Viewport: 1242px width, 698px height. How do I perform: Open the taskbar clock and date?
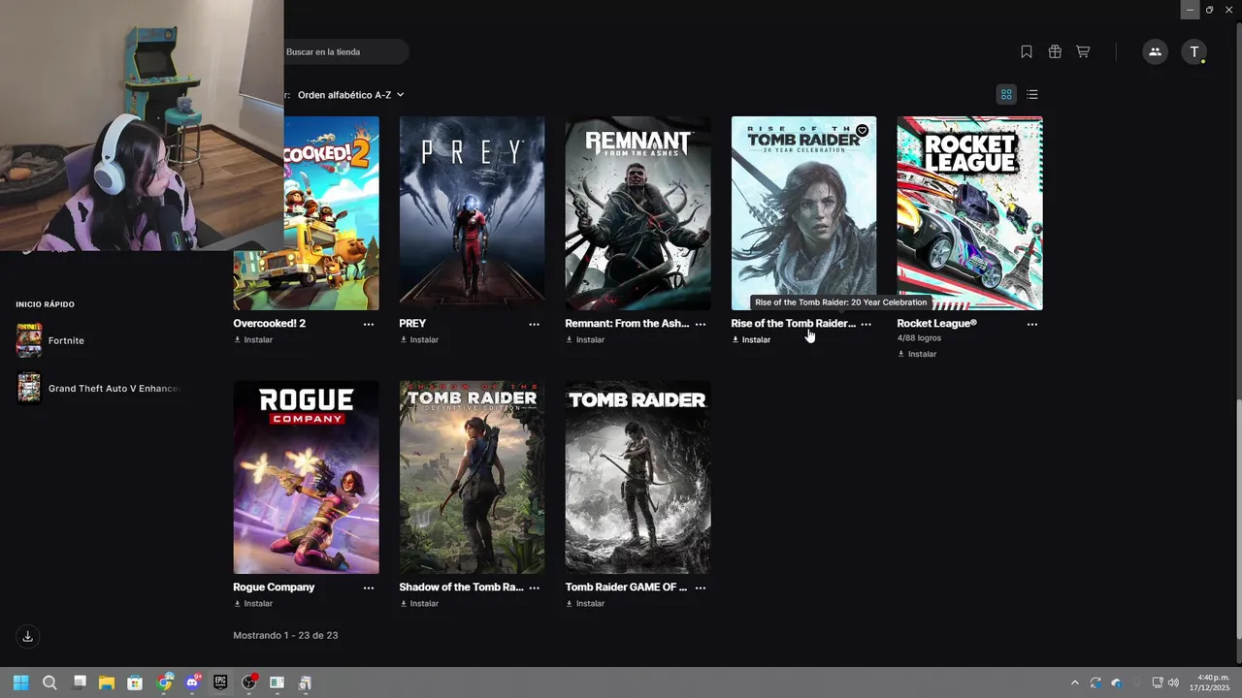(x=1210, y=682)
